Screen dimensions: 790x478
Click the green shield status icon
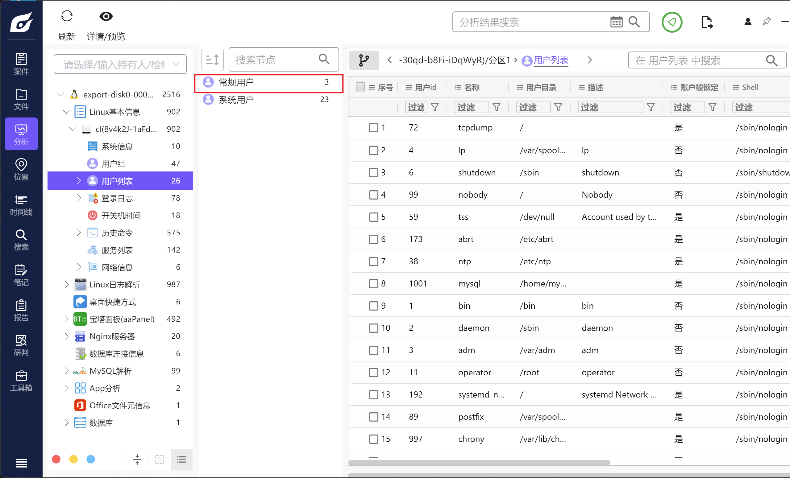672,22
